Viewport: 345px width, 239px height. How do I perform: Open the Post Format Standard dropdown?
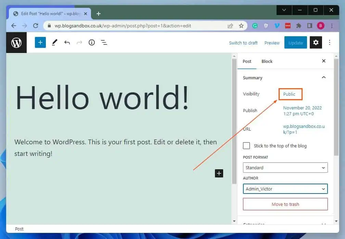[285, 168]
